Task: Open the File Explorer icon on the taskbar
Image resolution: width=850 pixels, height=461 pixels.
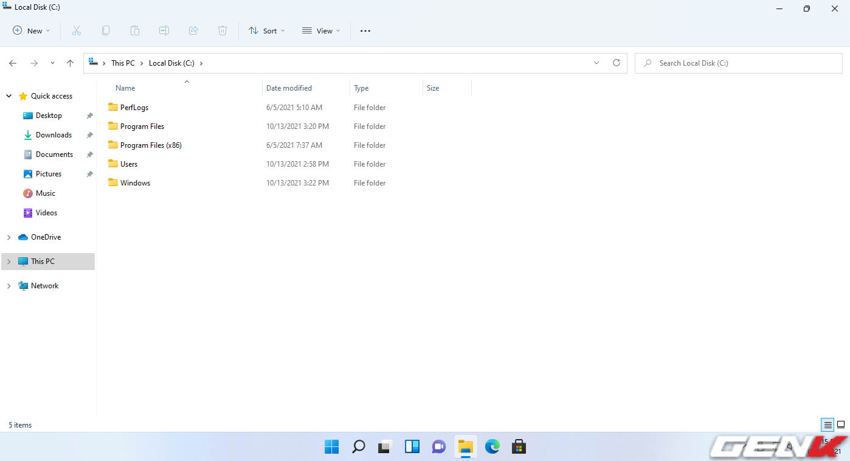Action: pos(465,446)
